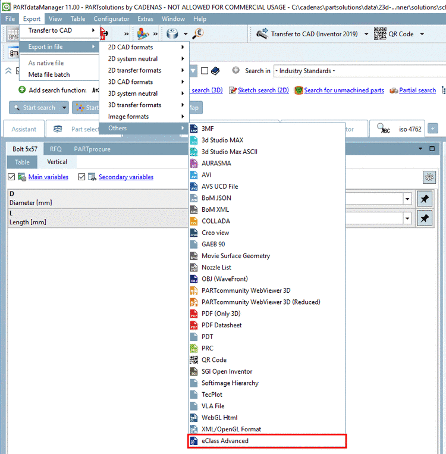This screenshot has height=454, width=446.
Task: Choose PDF Datasheet export entry
Action: [x=266, y=325]
